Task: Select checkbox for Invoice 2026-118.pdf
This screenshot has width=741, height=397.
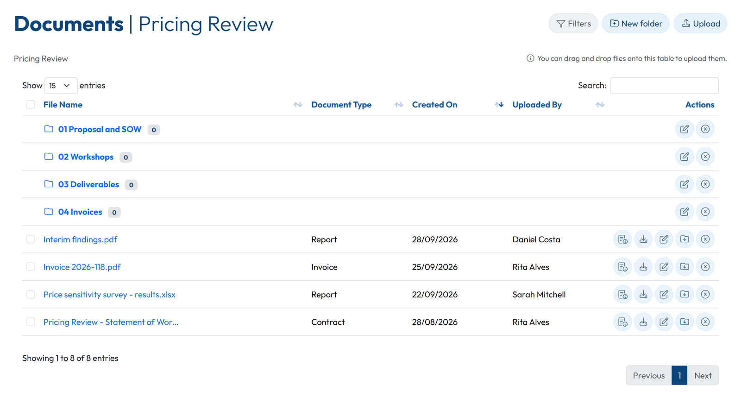Action: click(x=31, y=267)
